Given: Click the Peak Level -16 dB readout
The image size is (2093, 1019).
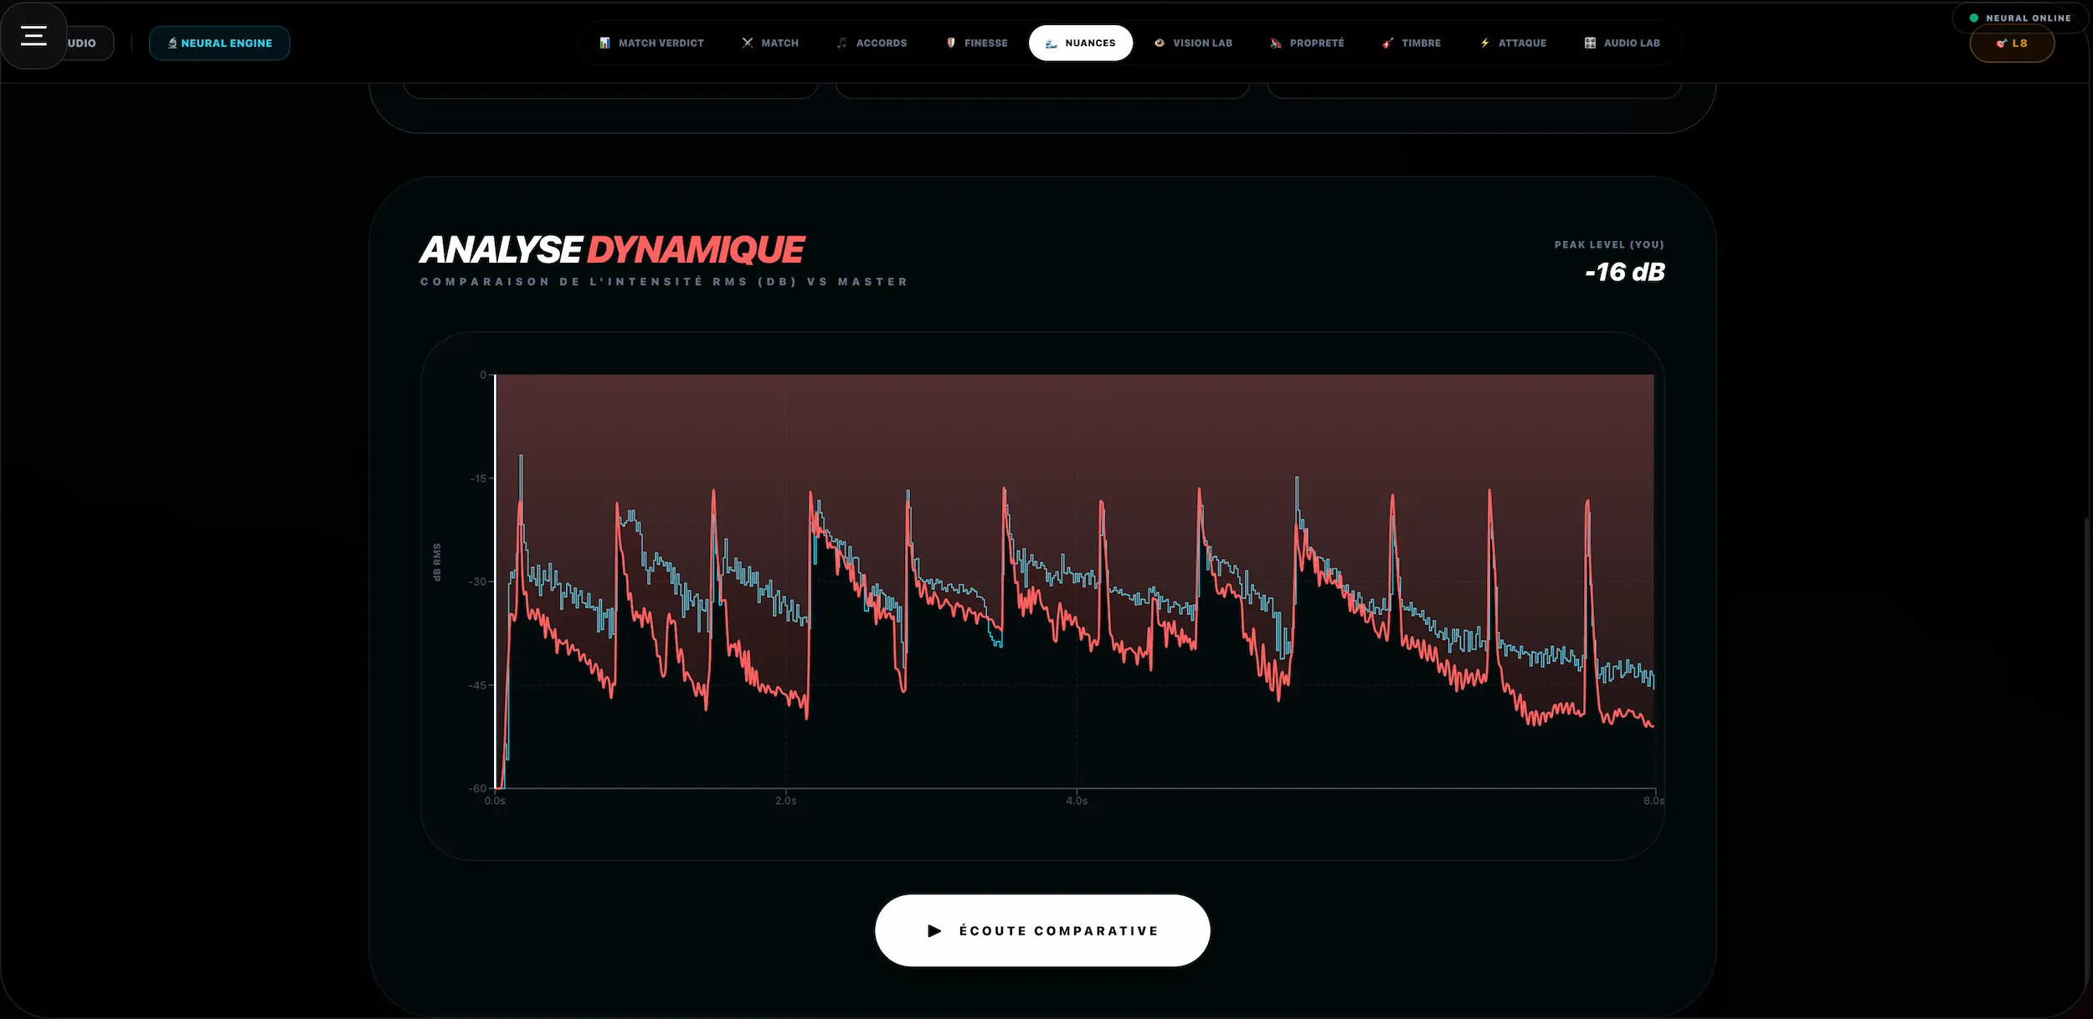Looking at the screenshot, I should point(1624,271).
